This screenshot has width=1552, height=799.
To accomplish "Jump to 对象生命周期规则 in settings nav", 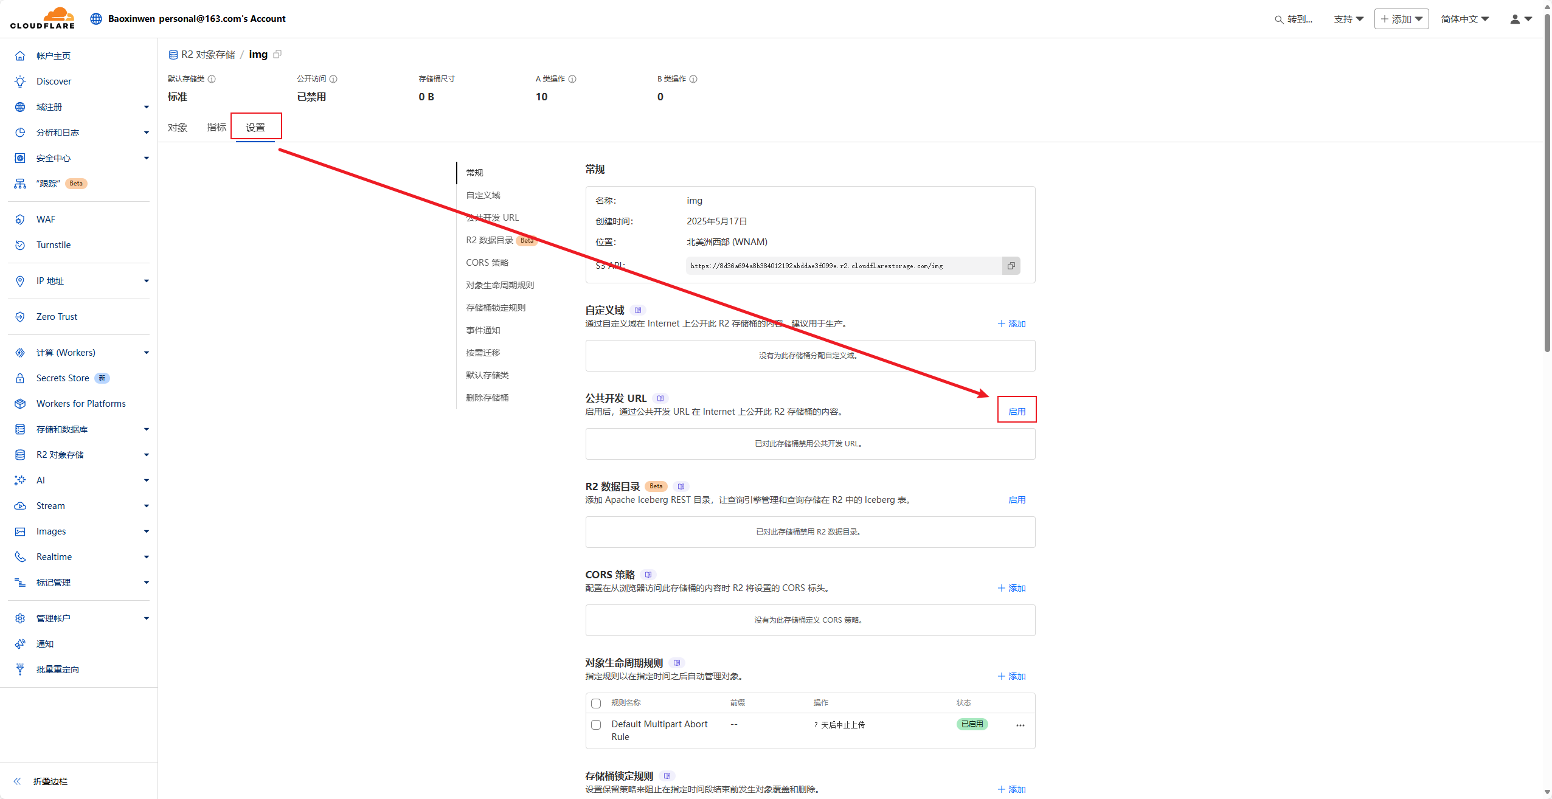I will tap(500, 285).
